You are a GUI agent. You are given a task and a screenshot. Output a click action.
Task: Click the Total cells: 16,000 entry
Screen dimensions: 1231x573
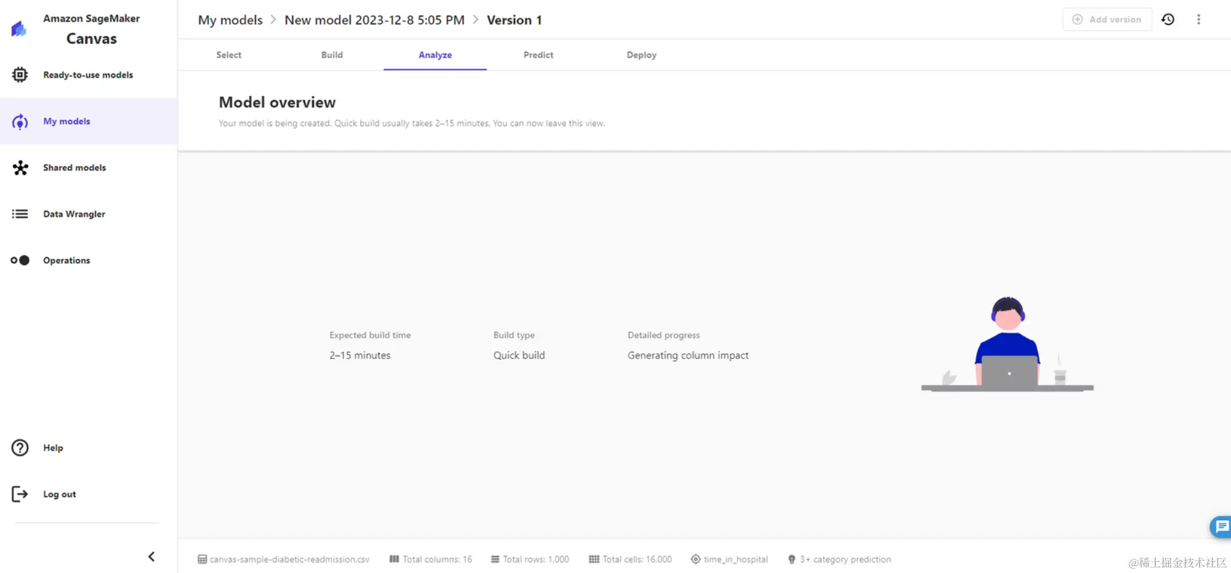(x=637, y=559)
